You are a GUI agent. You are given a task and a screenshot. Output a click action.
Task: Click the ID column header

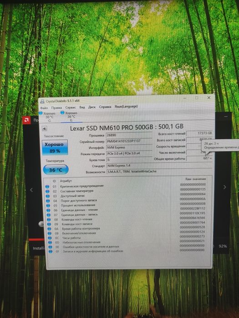coord(54,181)
